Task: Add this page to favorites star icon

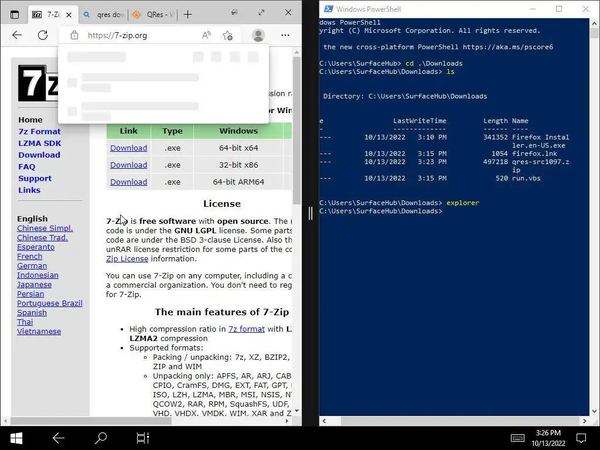Action: (x=227, y=35)
